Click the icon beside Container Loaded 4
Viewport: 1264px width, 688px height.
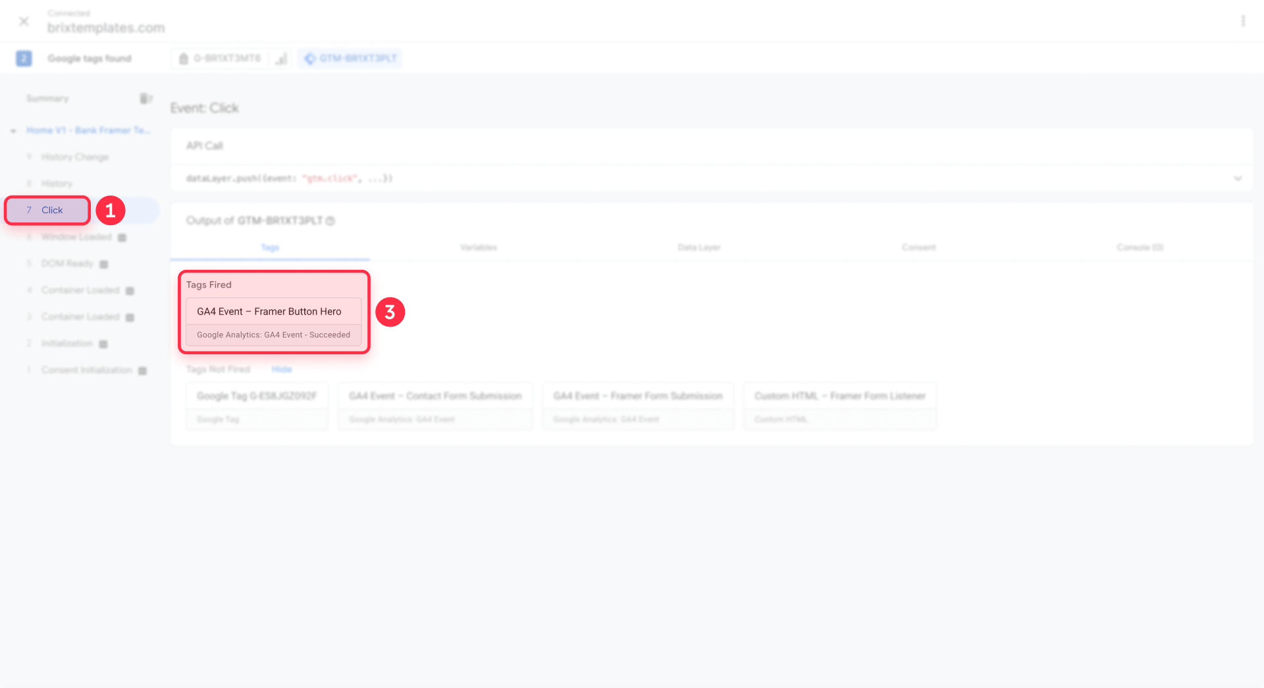click(130, 291)
